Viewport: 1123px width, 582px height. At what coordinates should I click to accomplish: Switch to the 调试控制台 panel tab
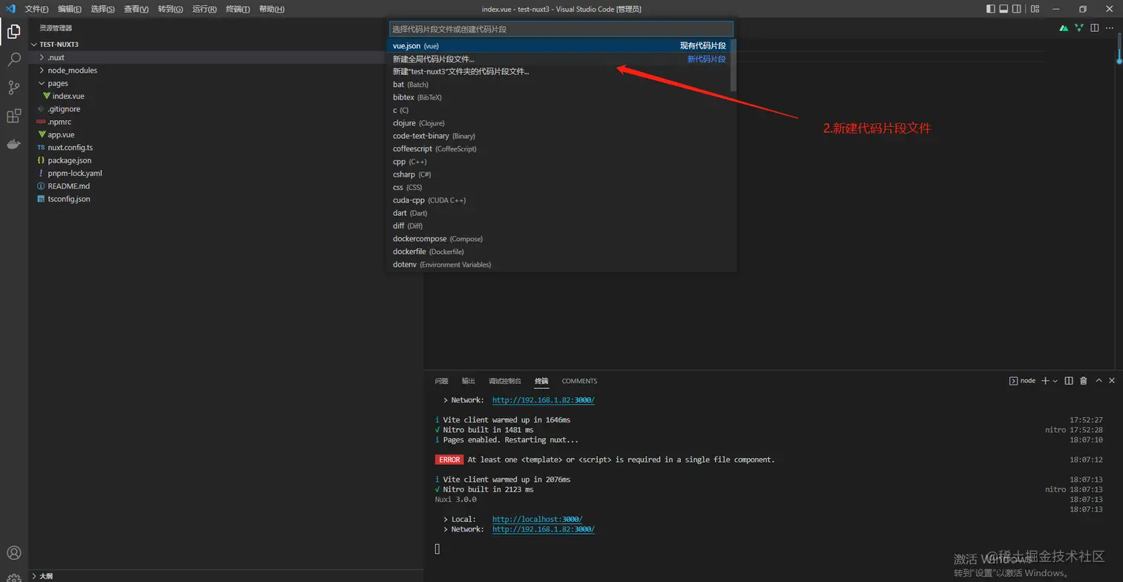[505, 381]
